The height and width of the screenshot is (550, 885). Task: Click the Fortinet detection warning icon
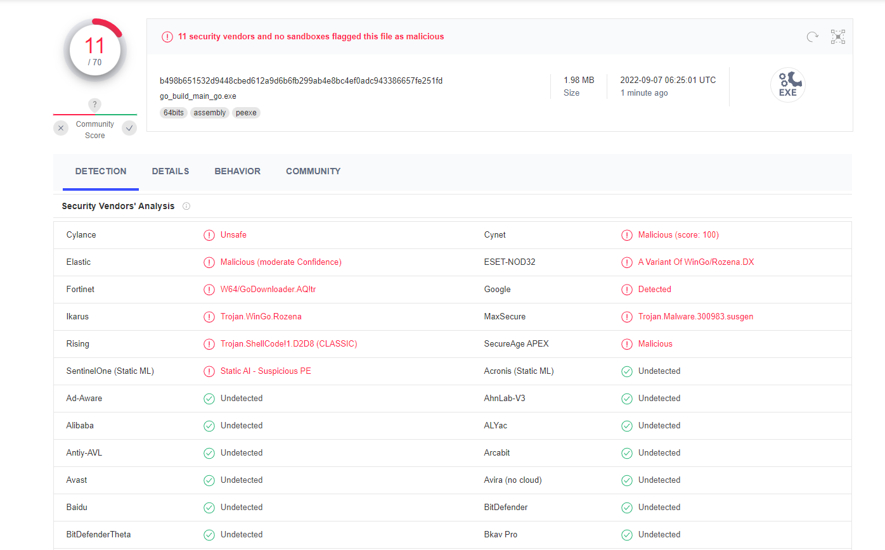(209, 290)
